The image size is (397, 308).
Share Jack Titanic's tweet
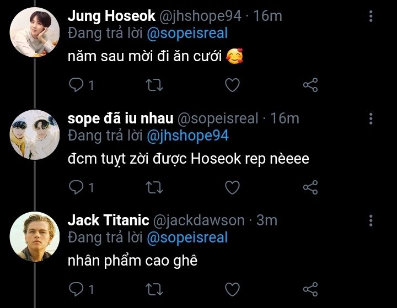point(310,289)
